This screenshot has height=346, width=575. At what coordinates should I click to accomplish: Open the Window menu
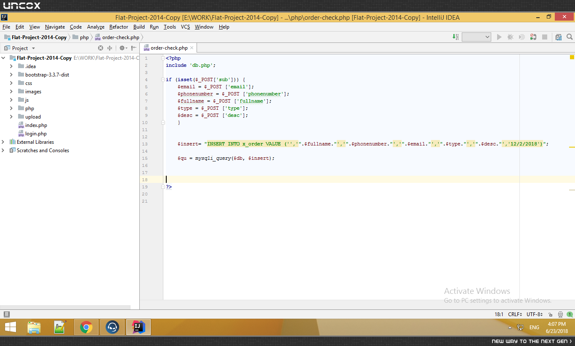tap(204, 27)
